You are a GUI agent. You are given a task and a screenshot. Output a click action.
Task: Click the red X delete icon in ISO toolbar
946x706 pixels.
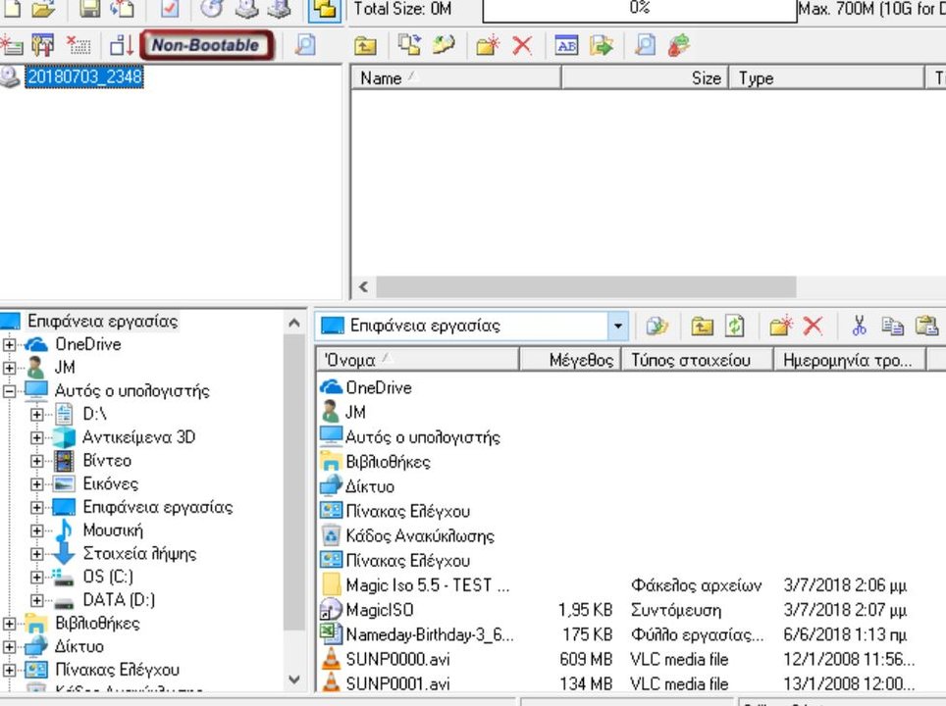(522, 45)
